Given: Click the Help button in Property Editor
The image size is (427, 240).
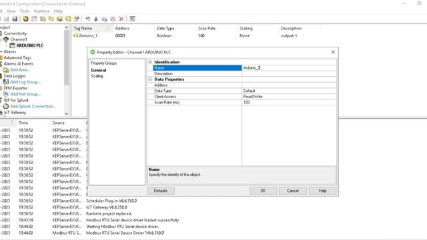Looking at the screenshot, I should [x=322, y=191].
